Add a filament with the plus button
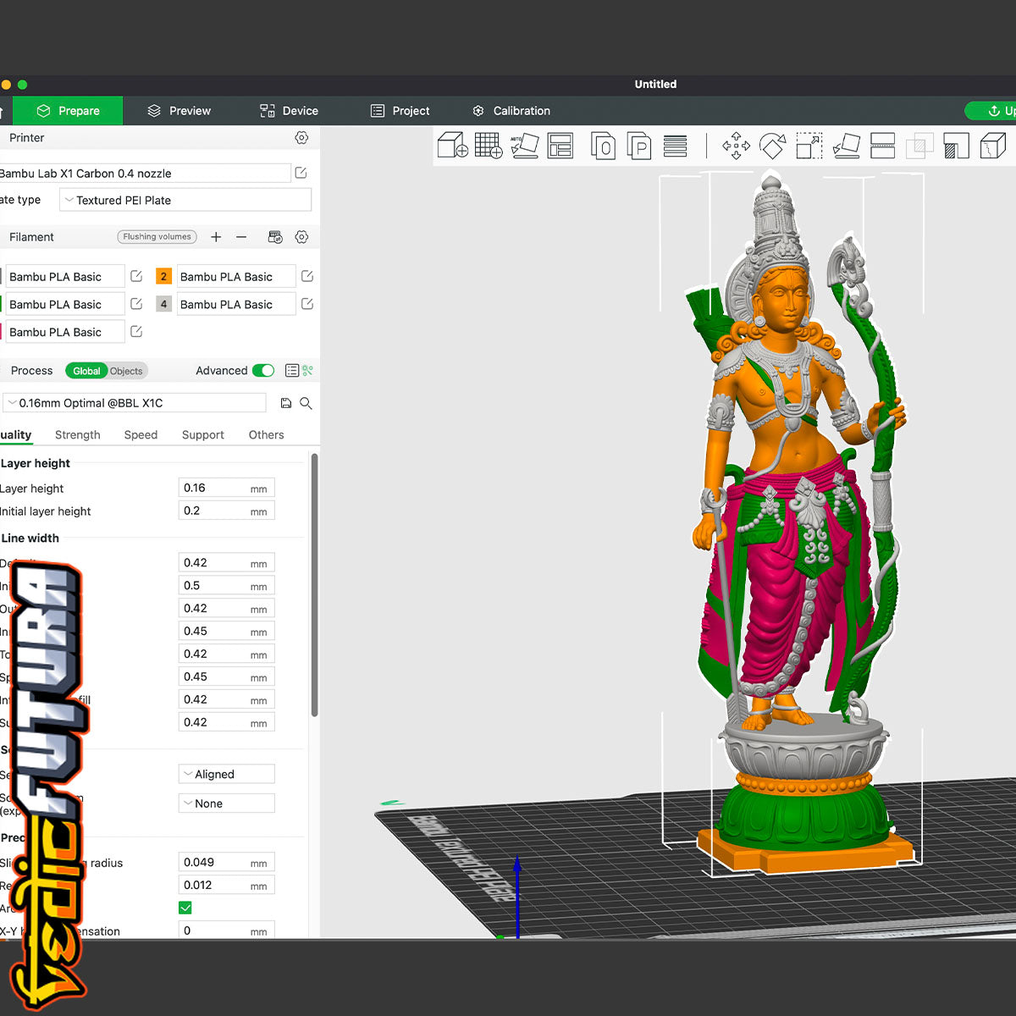This screenshot has height=1016, width=1016. (216, 237)
